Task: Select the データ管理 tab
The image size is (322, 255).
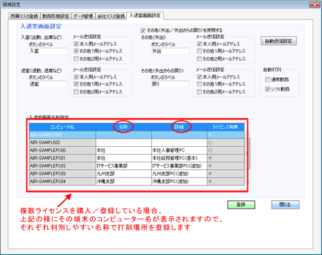Action: point(83,16)
